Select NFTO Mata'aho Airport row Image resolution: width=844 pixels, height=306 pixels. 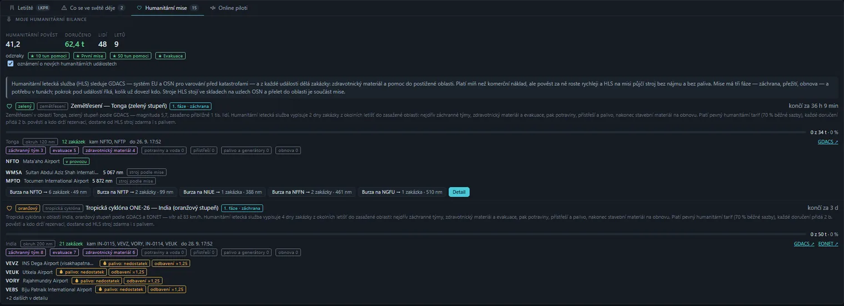48,162
